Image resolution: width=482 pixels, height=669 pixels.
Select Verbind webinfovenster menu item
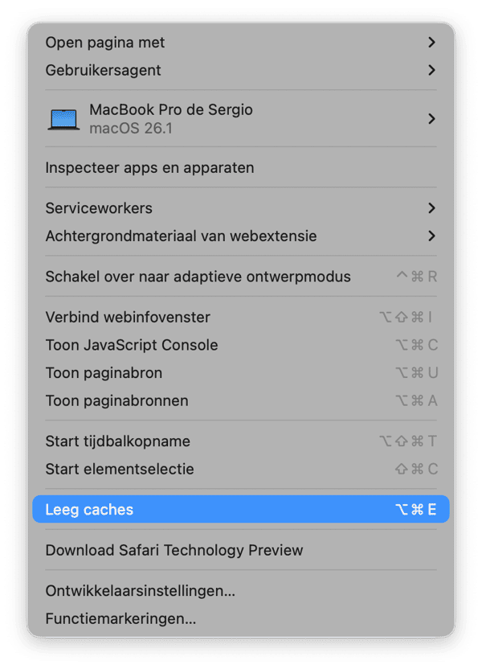click(x=128, y=317)
